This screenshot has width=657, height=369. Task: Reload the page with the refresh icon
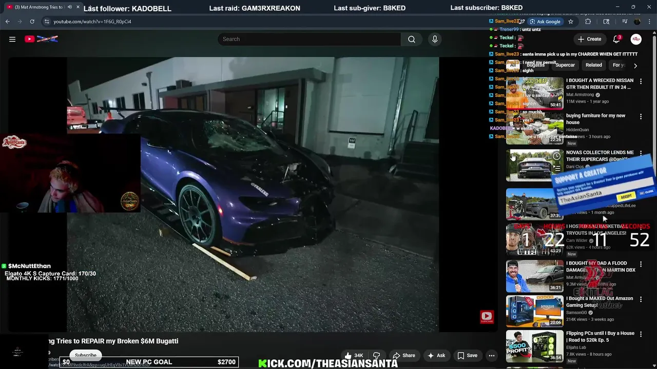pos(32,22)
